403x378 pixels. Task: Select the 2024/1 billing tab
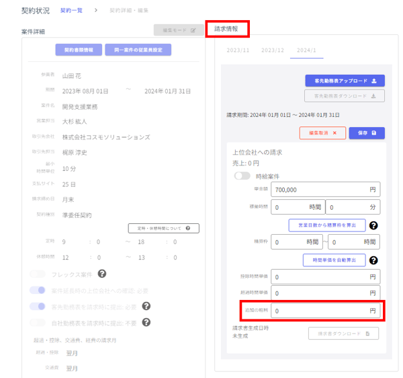coord(306,50)
